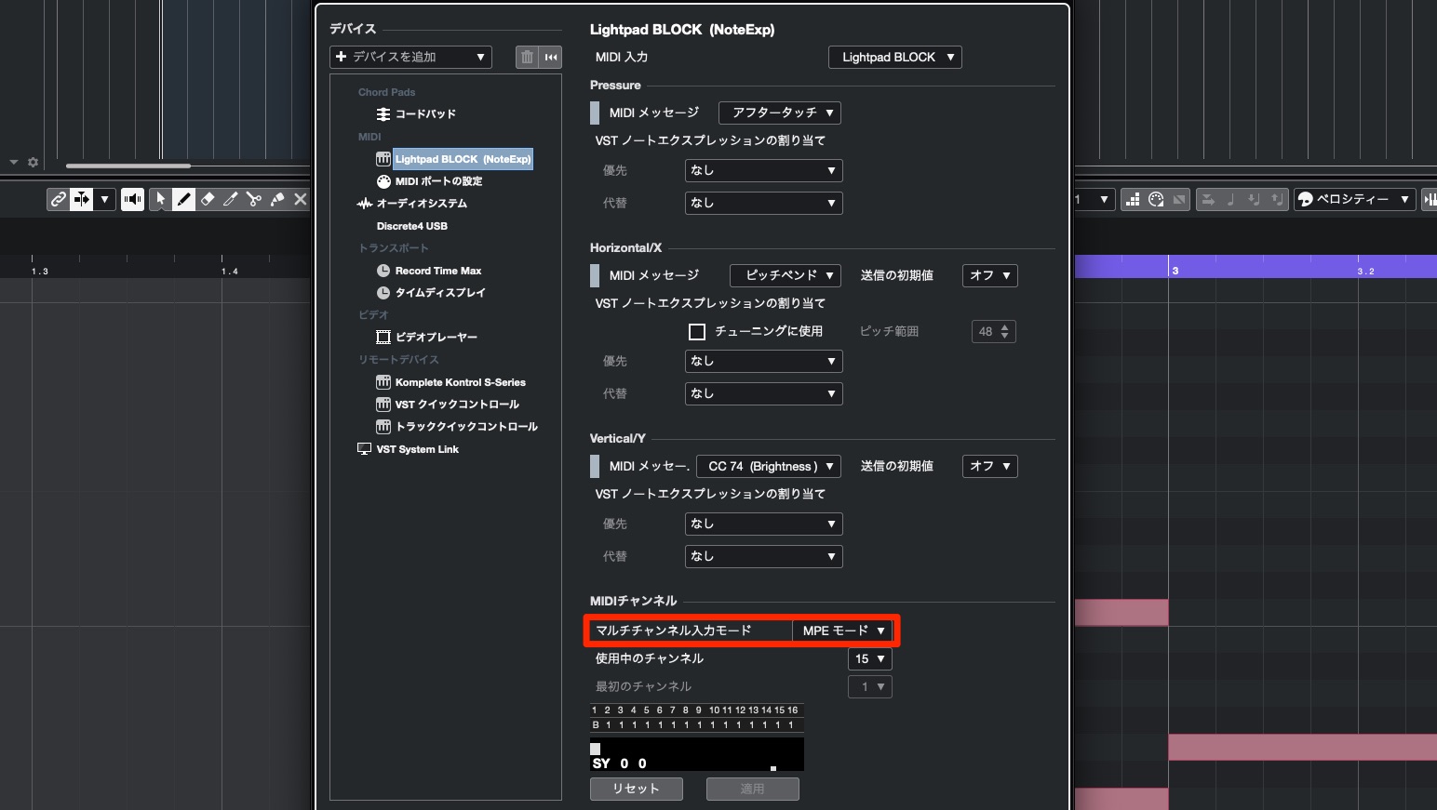Click the small triangle beside the gear
Viewport: 1437px width, 810px height.
click(x=13, y=162)
